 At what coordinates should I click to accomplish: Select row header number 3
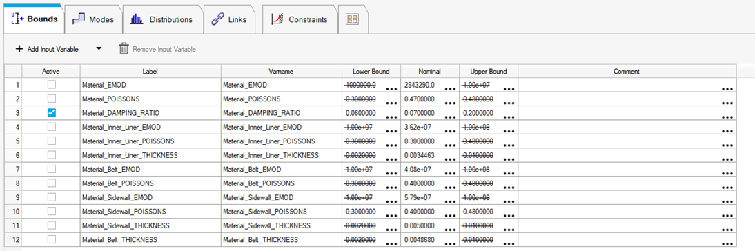point(13,113)
